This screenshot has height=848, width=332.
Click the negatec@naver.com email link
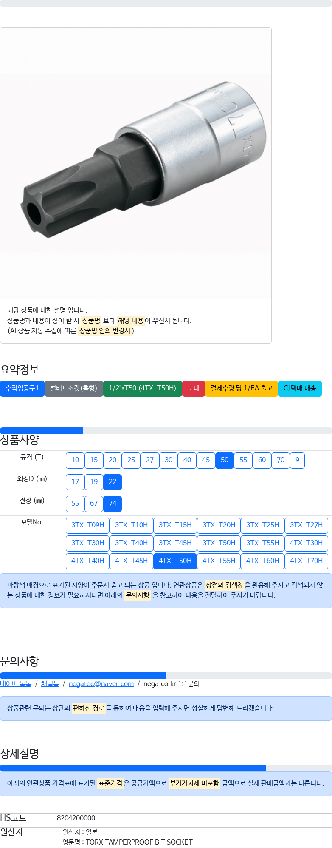click(101, 684)
